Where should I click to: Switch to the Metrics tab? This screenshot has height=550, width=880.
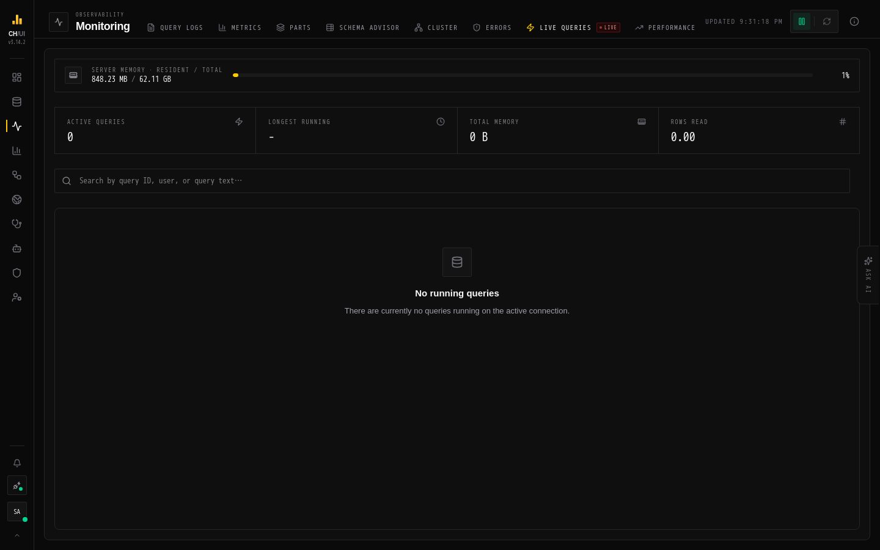pos(240,28)
